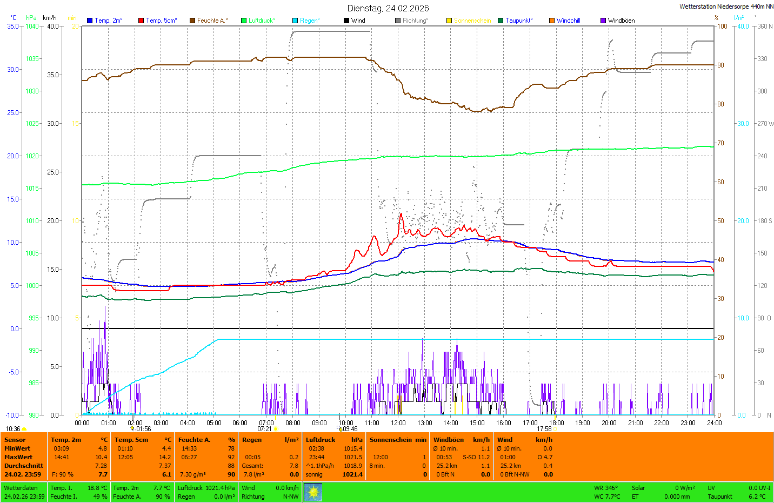Click the sunny weather icon in status bar
This screenshot has width=774, height=503.
[313, 492]
